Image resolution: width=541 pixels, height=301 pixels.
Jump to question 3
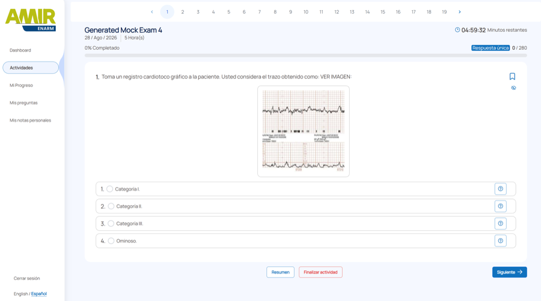pyautogui.click(x=198, y=12)
